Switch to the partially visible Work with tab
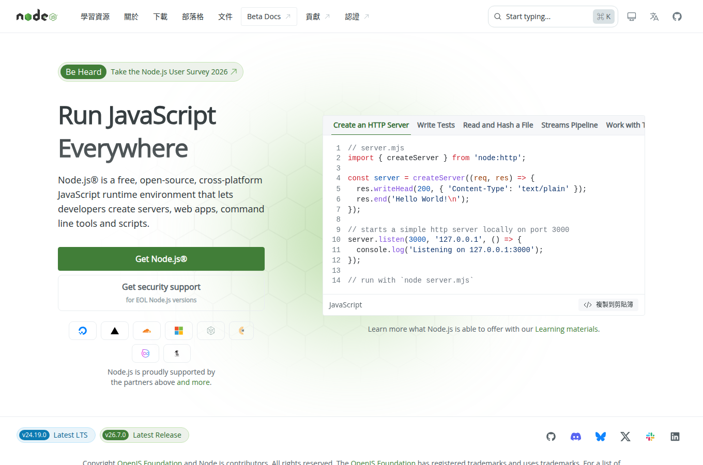This screenshot has width=703, height=465. tap(625, 125)
